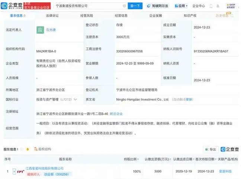241x179 pixels.
Task: Switch to the 知识产权 tab
Action: click(190, 16)
